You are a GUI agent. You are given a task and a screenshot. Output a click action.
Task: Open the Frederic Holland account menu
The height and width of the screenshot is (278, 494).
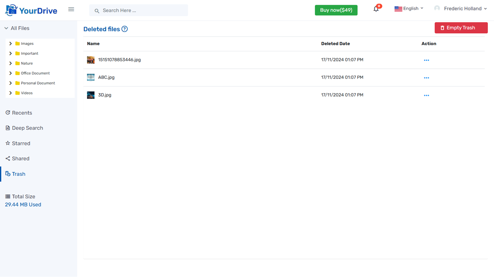[x=460, y=8]
